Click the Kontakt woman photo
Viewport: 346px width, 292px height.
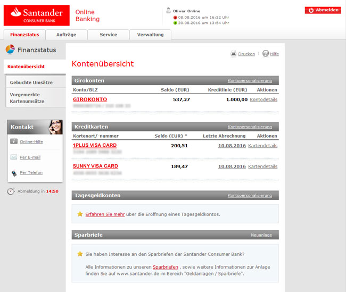pyautogui.click(x=55, y=127)
